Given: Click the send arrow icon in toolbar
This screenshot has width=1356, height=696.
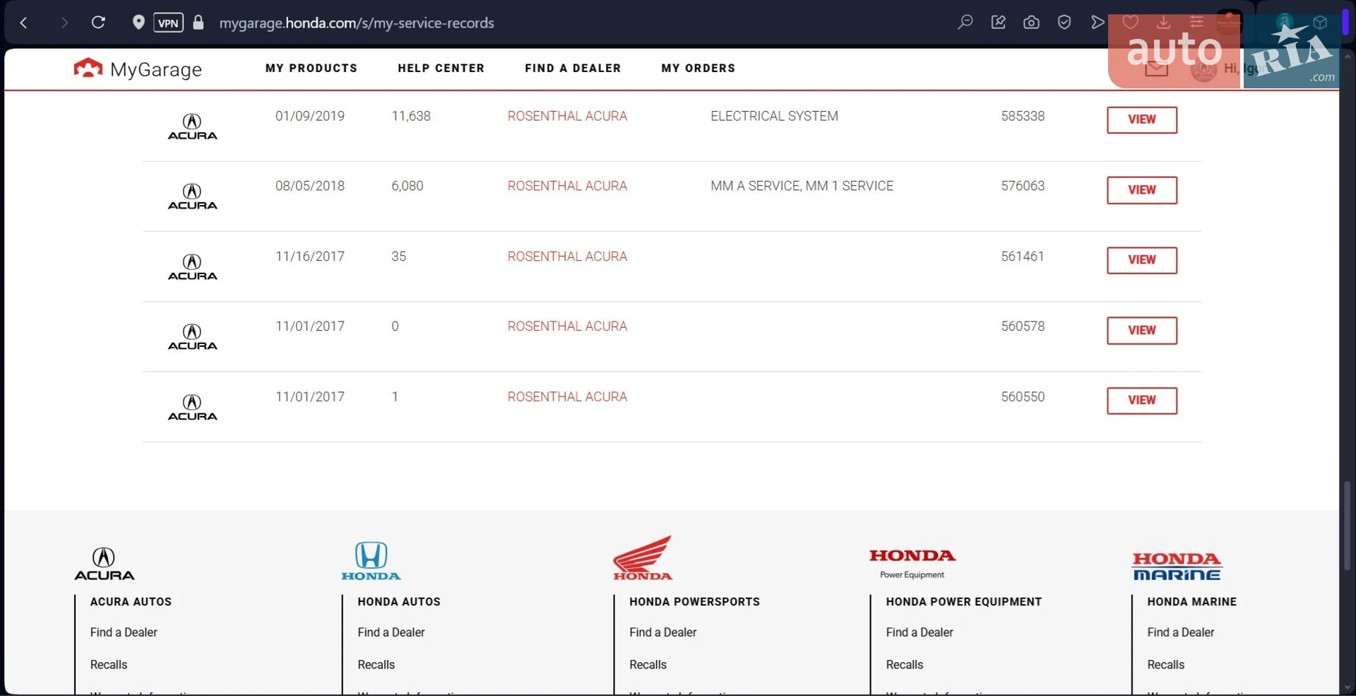Looking at the screenshot, I should click(1098, 23).
